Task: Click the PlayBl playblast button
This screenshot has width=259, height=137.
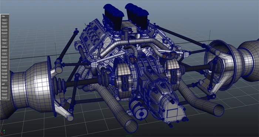Action: tap(4, 77)
